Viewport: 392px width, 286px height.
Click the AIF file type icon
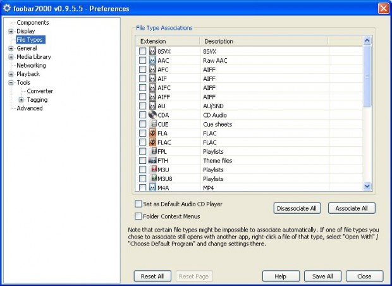pyautogui.click(x=152, y=78)
